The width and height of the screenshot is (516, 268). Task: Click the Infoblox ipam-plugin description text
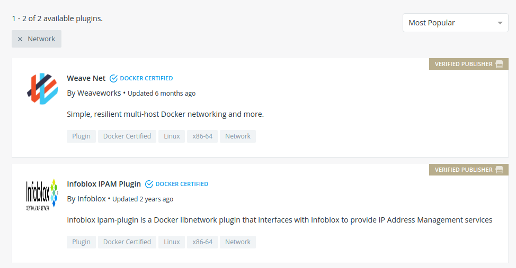tap(280, 220)
